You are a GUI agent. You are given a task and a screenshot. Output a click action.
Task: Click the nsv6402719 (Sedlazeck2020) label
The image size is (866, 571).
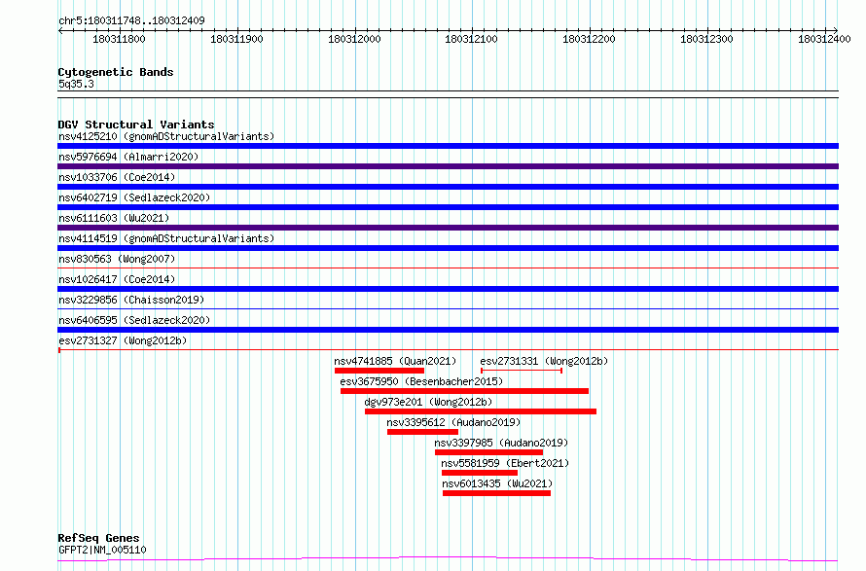(134, 197)
